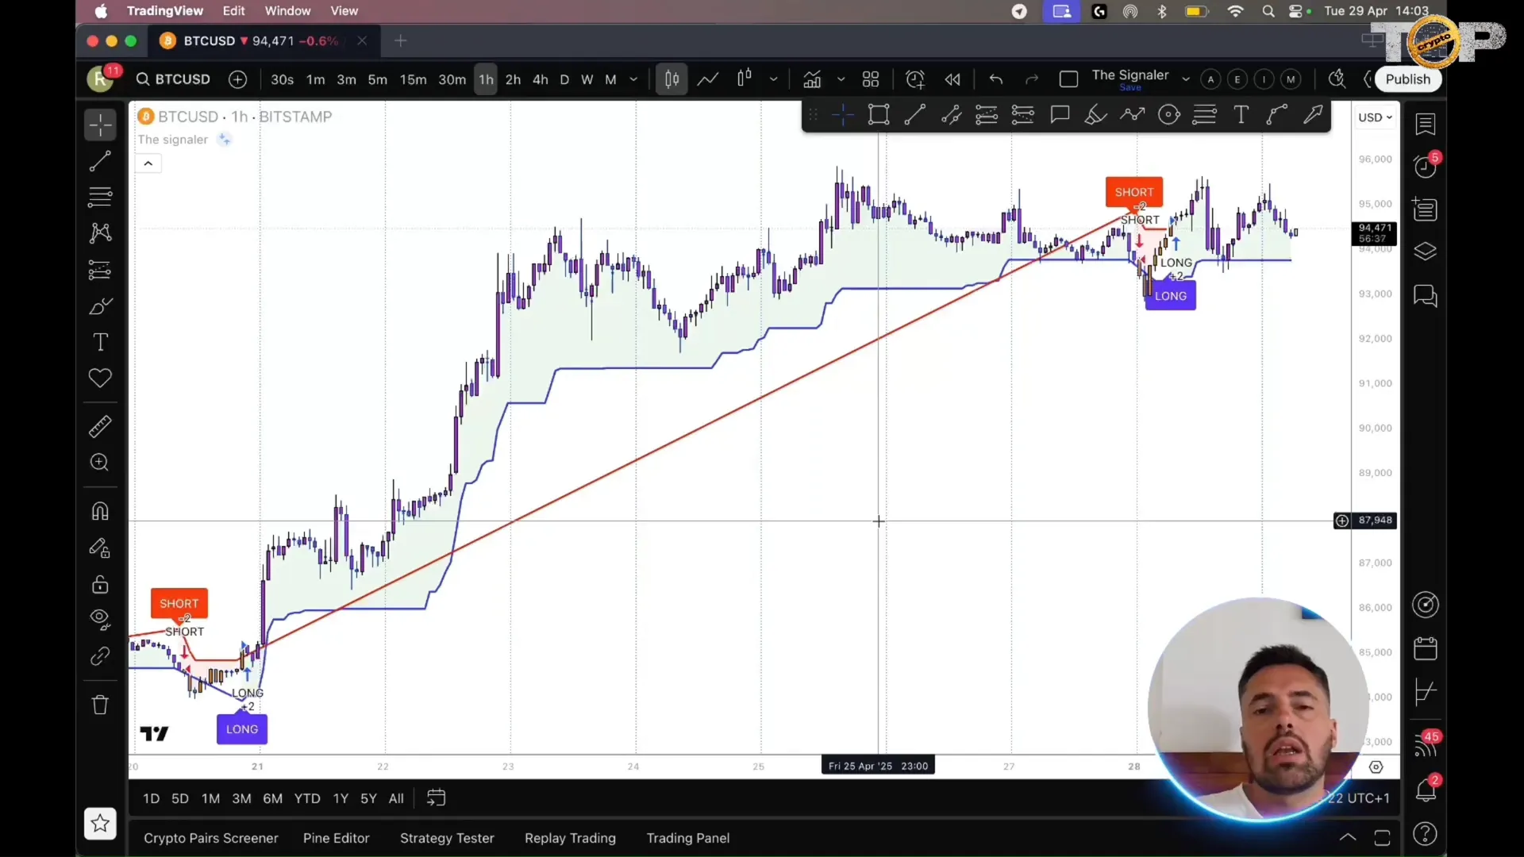Expand the chart type dropdown
The height and width of the screenshot is (857, 1524).
[773, 79]
